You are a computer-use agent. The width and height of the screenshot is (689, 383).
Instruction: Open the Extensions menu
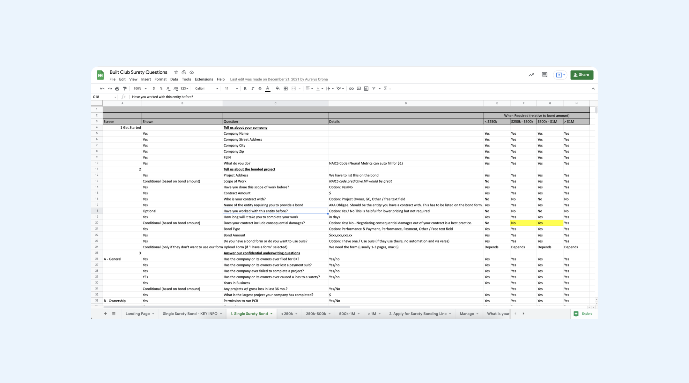pyautogui.click(x=204, y=79)
